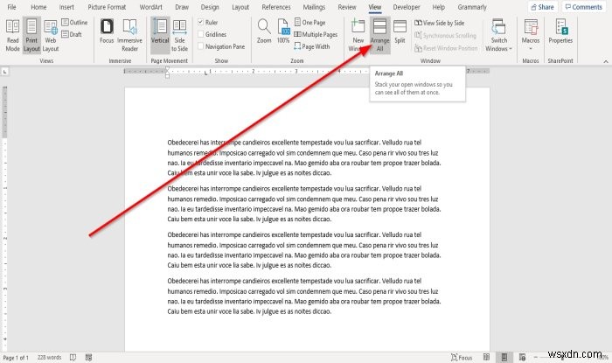Choose Draft view

[72, 34]
